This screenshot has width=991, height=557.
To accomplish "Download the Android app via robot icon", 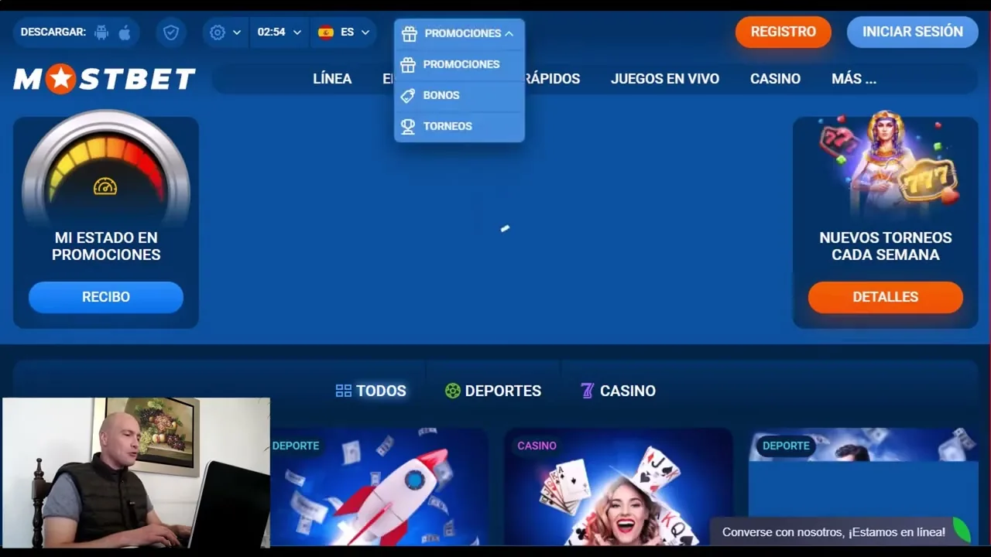I will click(x=101, y=32).
